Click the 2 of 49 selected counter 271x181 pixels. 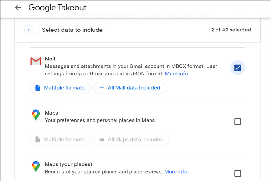pyautogui.click(x=231, y=30)
